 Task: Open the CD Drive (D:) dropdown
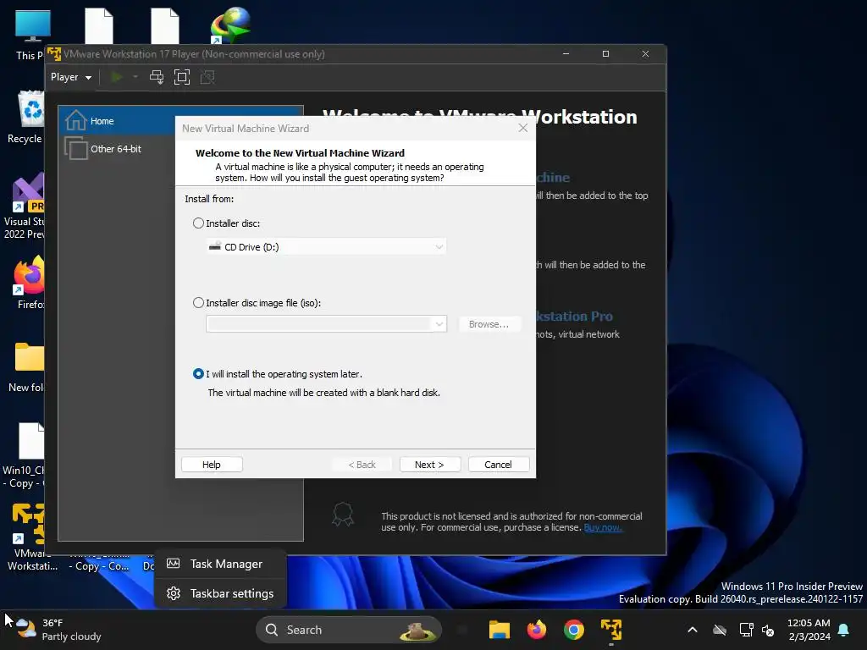coord(326,247)
